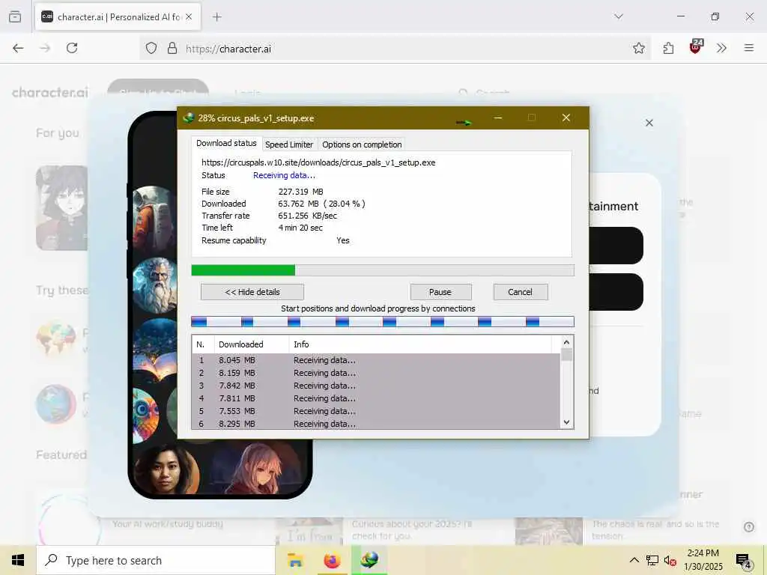This screenshot has width=767, height=575.
Task: Open the notification center icon
Action: (744, 562)
